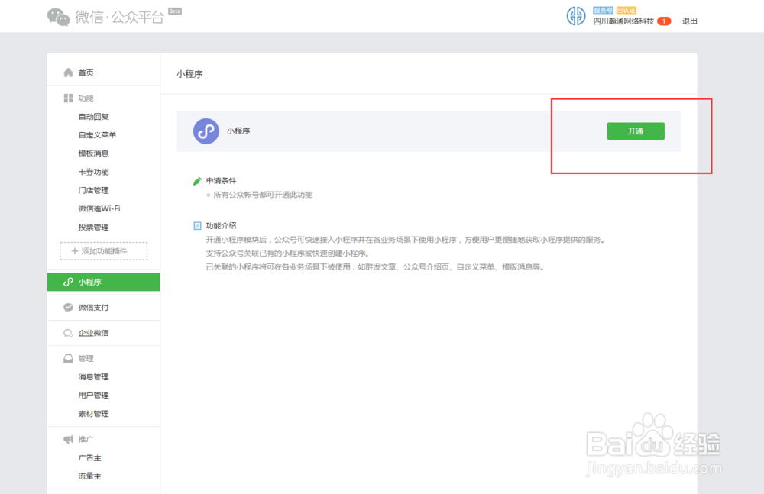Select the 企业微信 sidebar icon
Viewport: 764px width, 494px height.
click(67, 333)
